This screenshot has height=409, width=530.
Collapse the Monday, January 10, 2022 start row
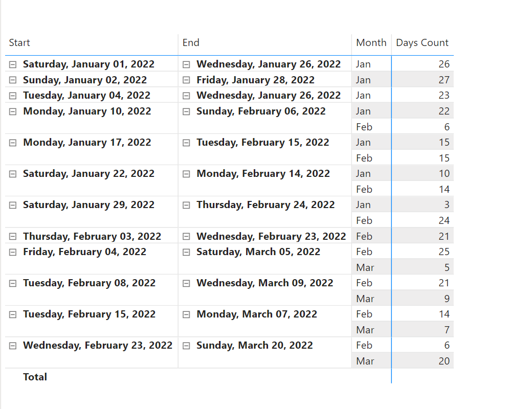tap(12, 111)
